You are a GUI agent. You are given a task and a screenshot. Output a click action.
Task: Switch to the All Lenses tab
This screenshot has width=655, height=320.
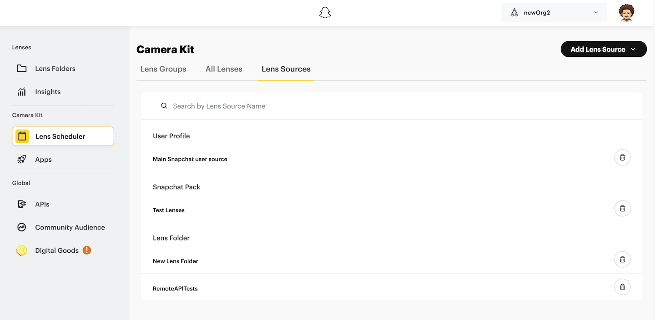click(x=224, y=69)
